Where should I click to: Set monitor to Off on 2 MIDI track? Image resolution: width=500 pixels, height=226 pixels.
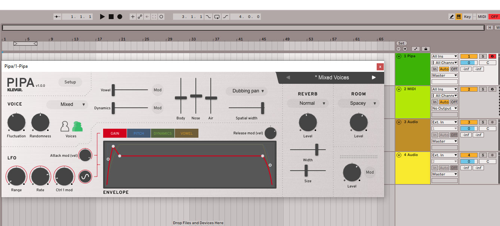(x=454, y=102)
